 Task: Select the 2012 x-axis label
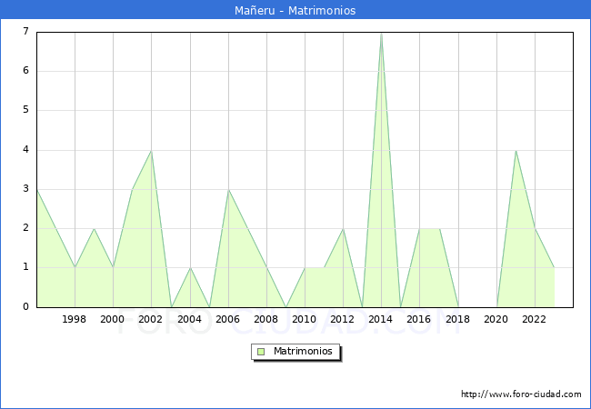[x=343, y=319]
